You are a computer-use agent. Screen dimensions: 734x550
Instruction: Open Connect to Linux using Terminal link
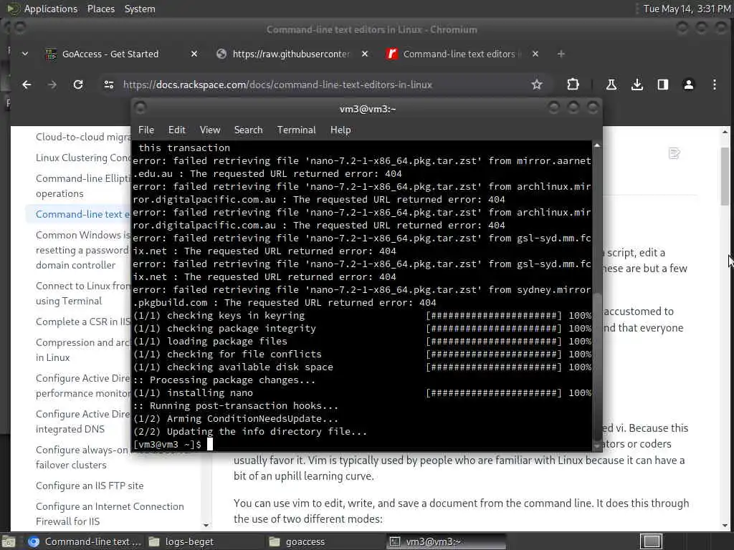point(83,293)
